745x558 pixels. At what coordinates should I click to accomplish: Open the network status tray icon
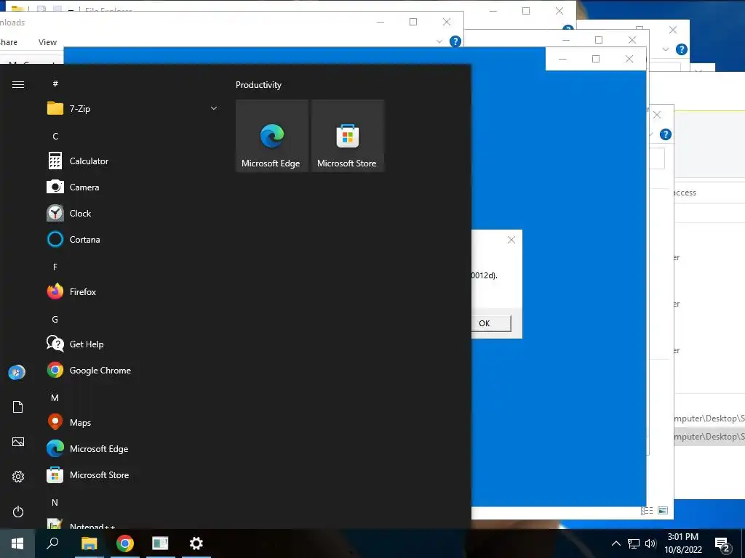pos(634,543)
